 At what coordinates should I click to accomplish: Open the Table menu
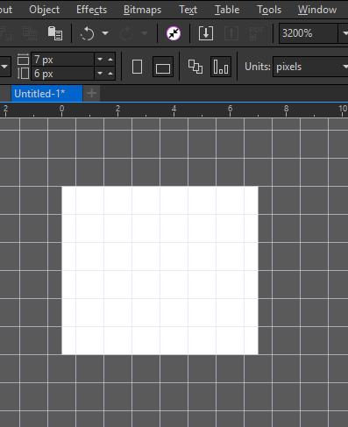click(x=227, y=10)
